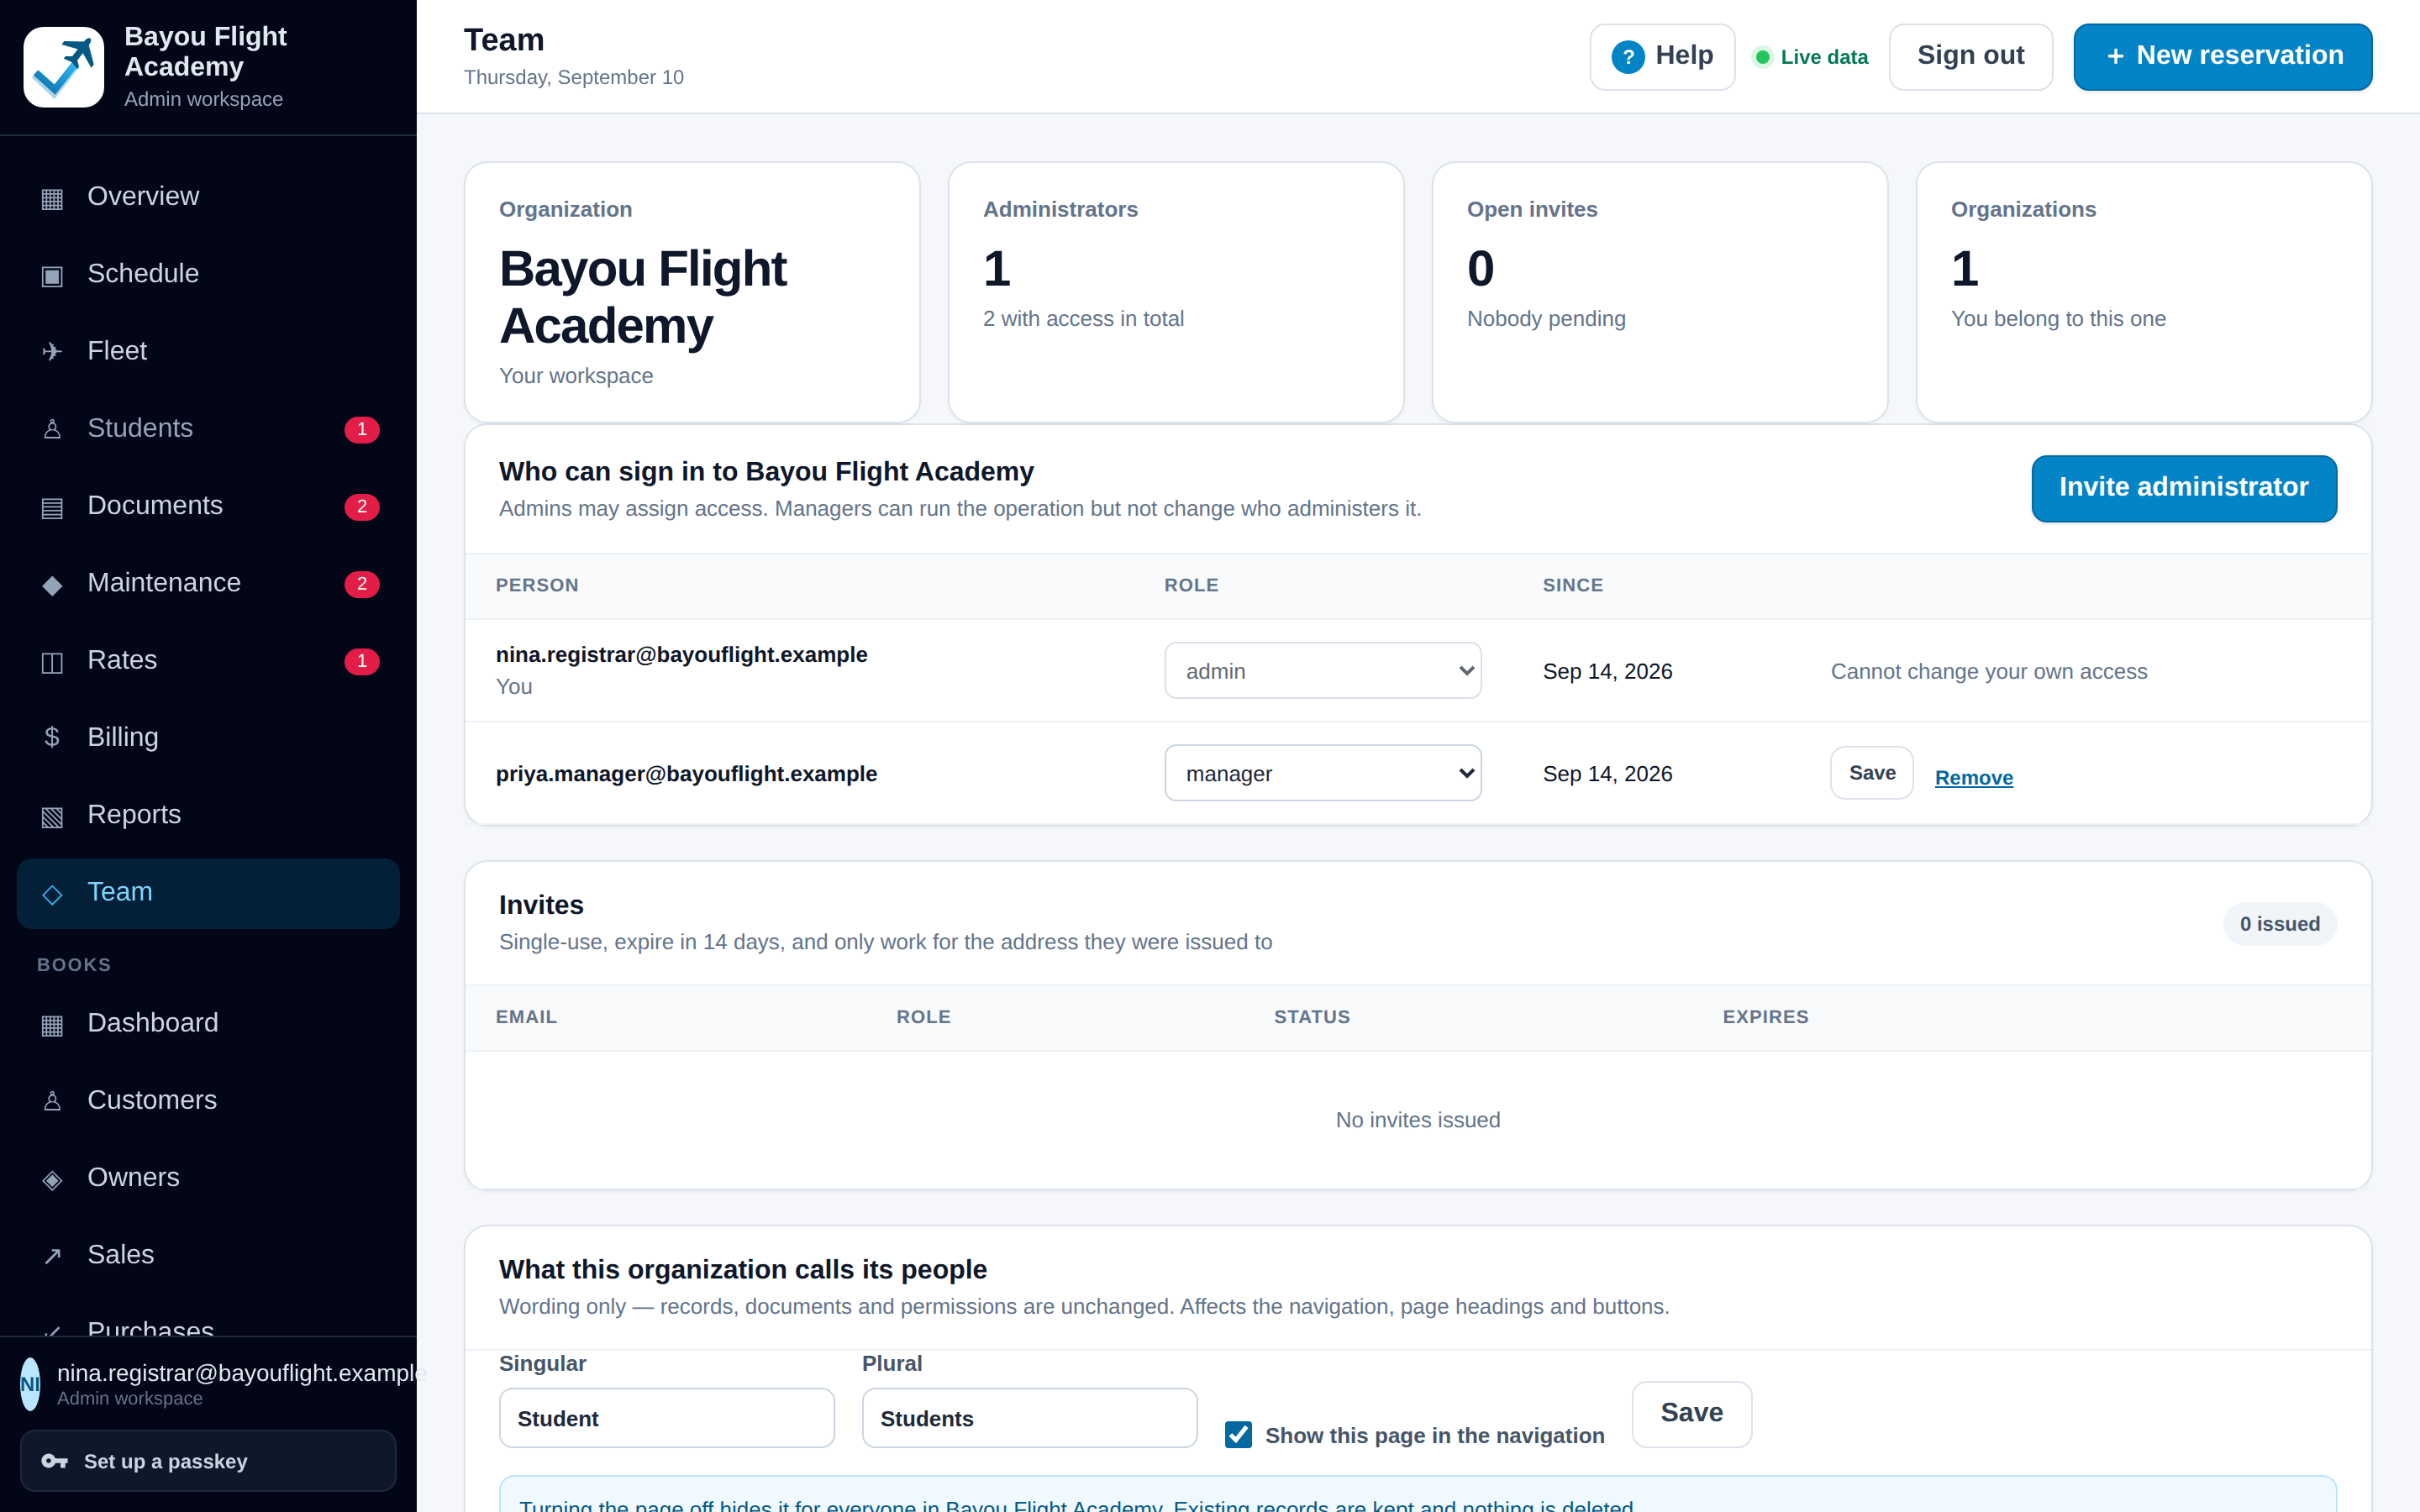Click the Open invites count card

(x=1660, y=292)
